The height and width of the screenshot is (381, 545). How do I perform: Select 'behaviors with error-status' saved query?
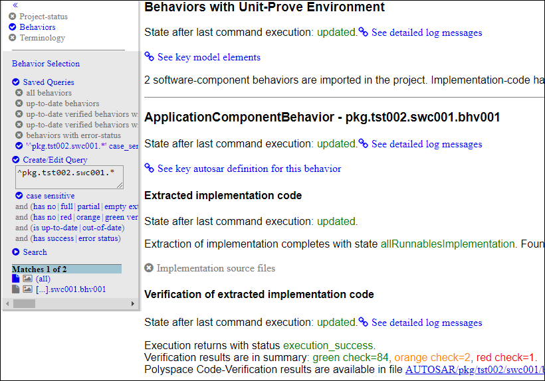pyautogui.click(x=73, y=135)
